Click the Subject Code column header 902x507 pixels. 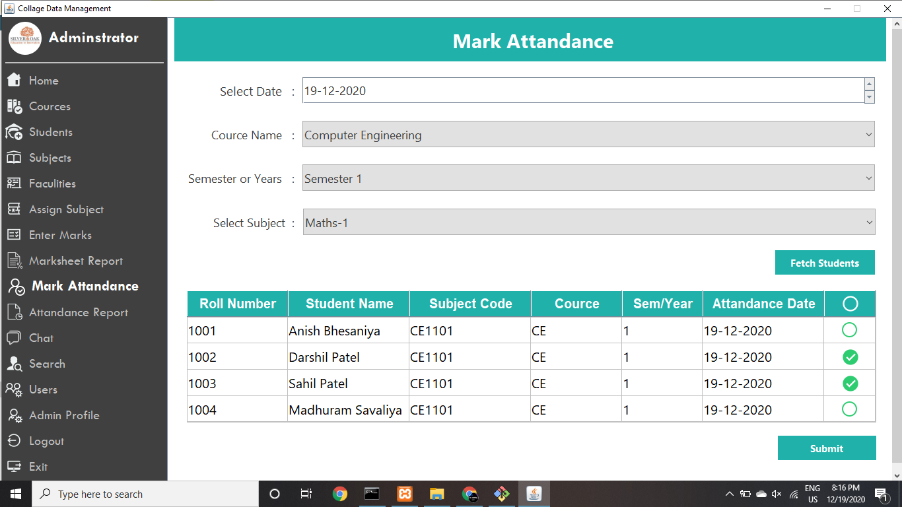tap(471, 304)
